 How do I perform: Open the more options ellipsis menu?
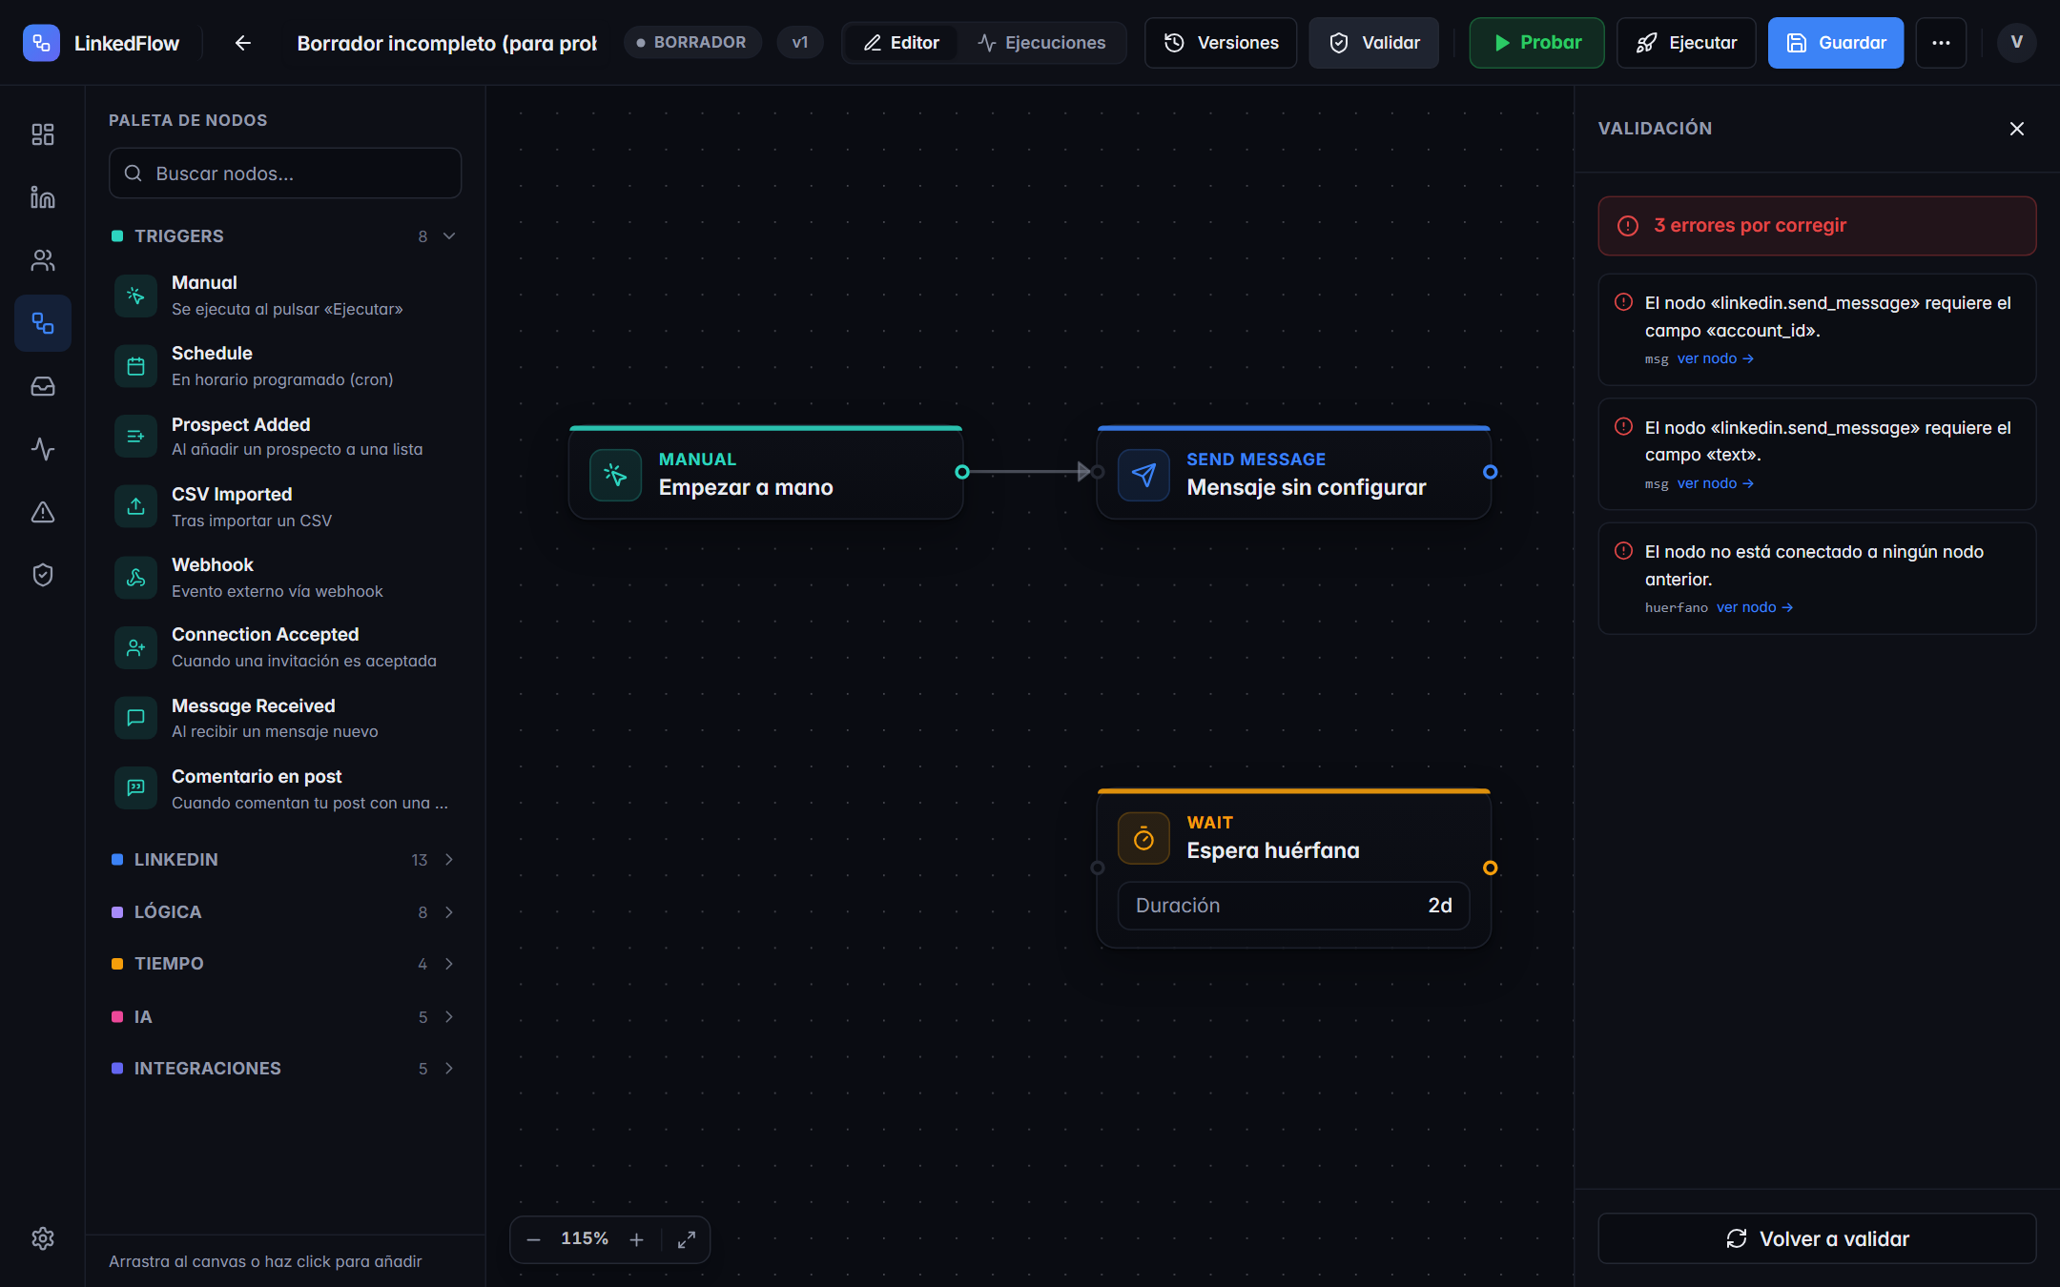(1941, 43)
